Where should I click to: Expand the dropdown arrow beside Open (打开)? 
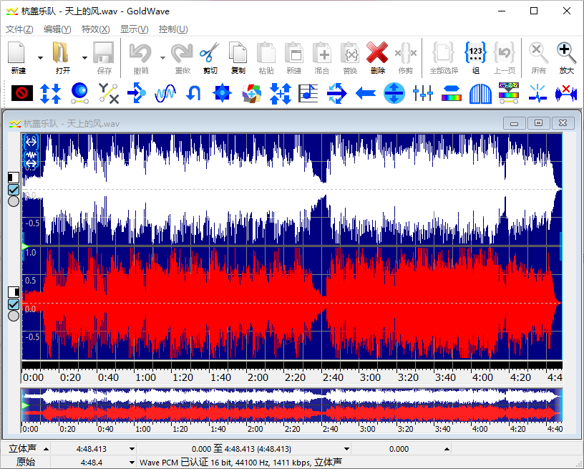[84, 58]
